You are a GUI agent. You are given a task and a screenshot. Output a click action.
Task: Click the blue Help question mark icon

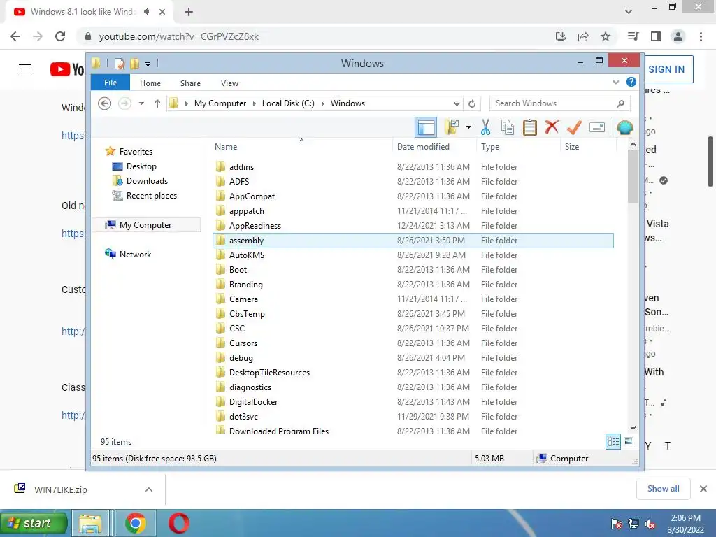631,83
